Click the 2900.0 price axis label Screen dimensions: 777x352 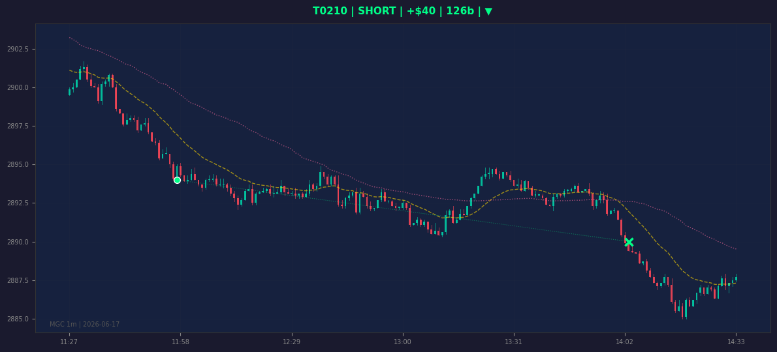(18, 87)
